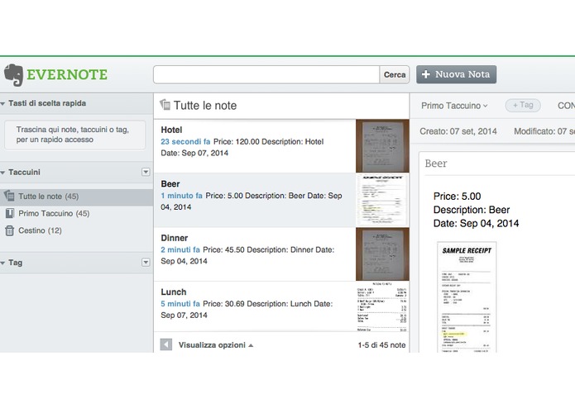Open the Sample Receipt image in note
Viewport: 575px width, 408px height.
point(467,297)
